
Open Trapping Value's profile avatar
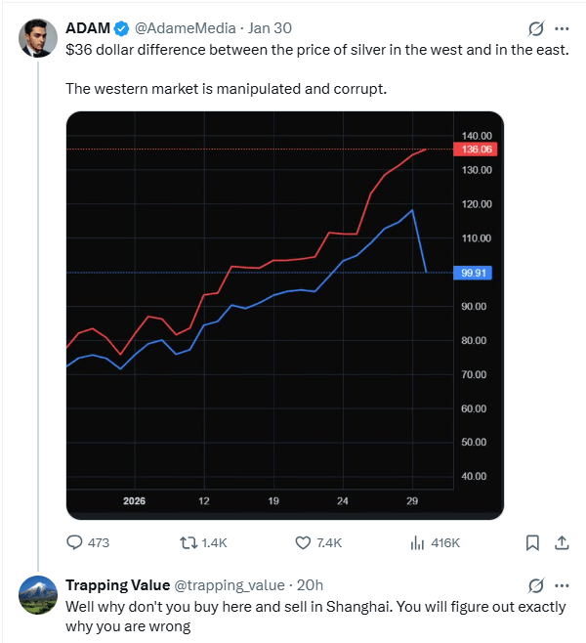(x=37, y=595)
